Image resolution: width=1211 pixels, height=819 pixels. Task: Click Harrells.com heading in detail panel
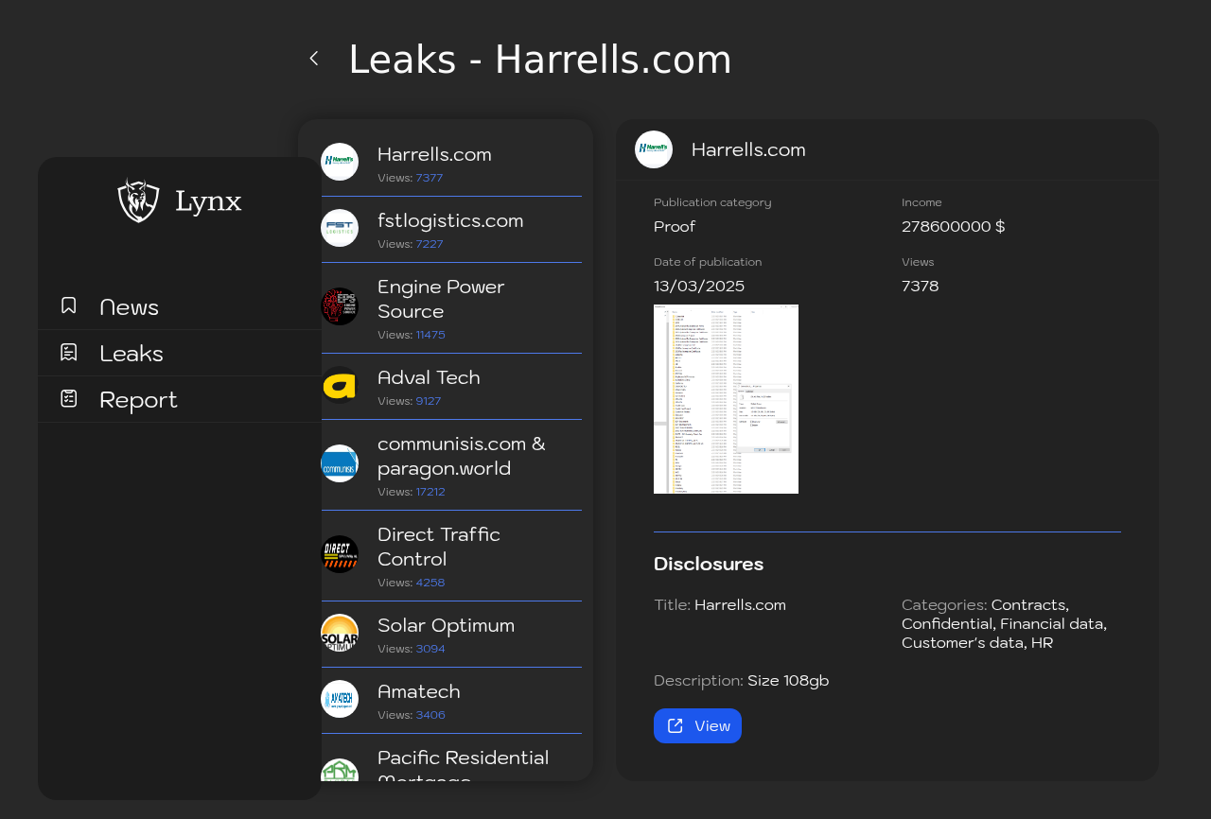[x=748, y=149]
